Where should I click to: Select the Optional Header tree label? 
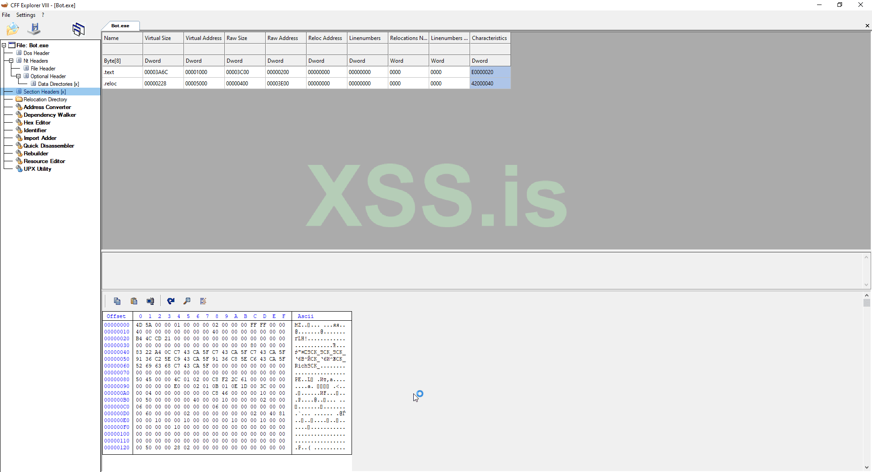click(x=48, y=76)
